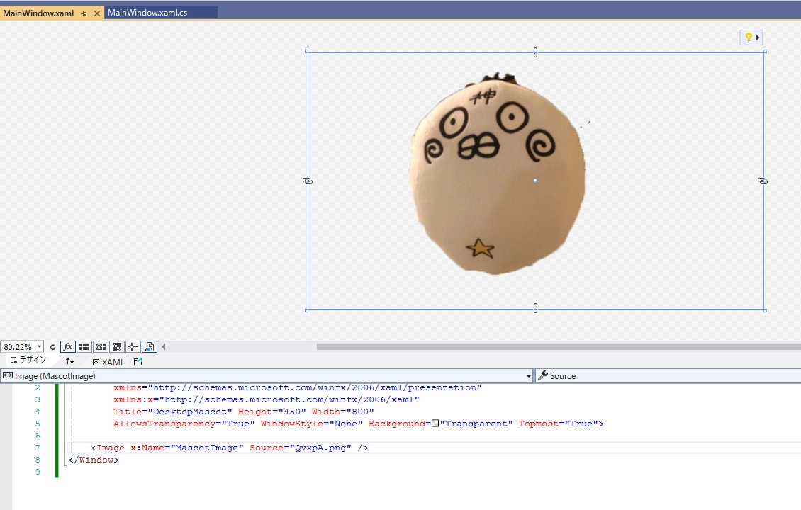Toggle the checkered artboard background button

click(x=117, y=347)
